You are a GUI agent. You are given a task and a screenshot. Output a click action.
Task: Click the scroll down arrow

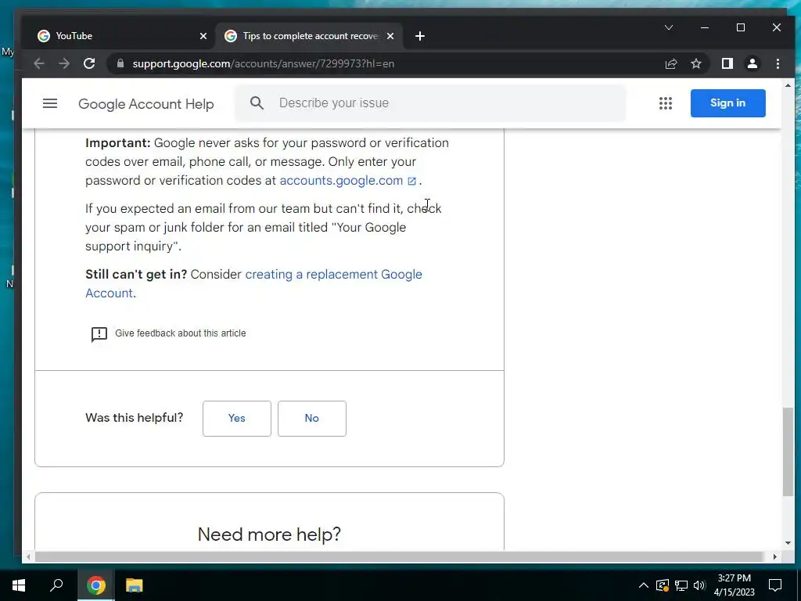(788, 543)
